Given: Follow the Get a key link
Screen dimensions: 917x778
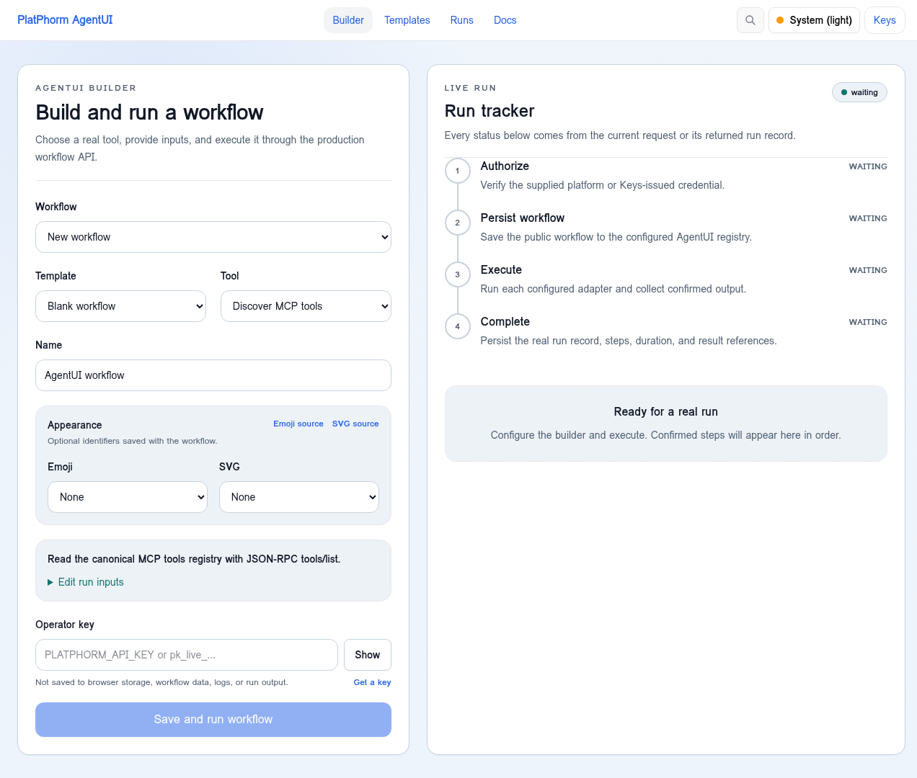Looking at the screenshot, I should (x=373, y=682).
